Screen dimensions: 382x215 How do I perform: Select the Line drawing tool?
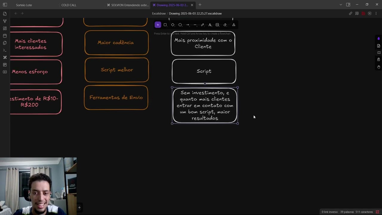point(195,25)
